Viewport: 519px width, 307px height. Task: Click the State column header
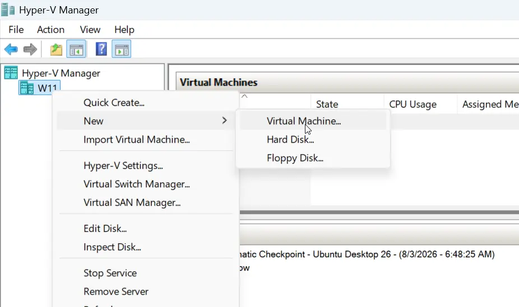[347, 104]
